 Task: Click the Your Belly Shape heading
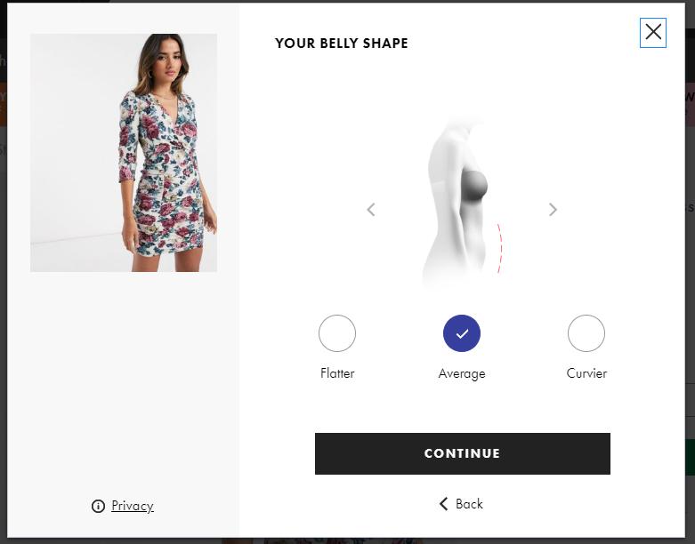(342, 44)
